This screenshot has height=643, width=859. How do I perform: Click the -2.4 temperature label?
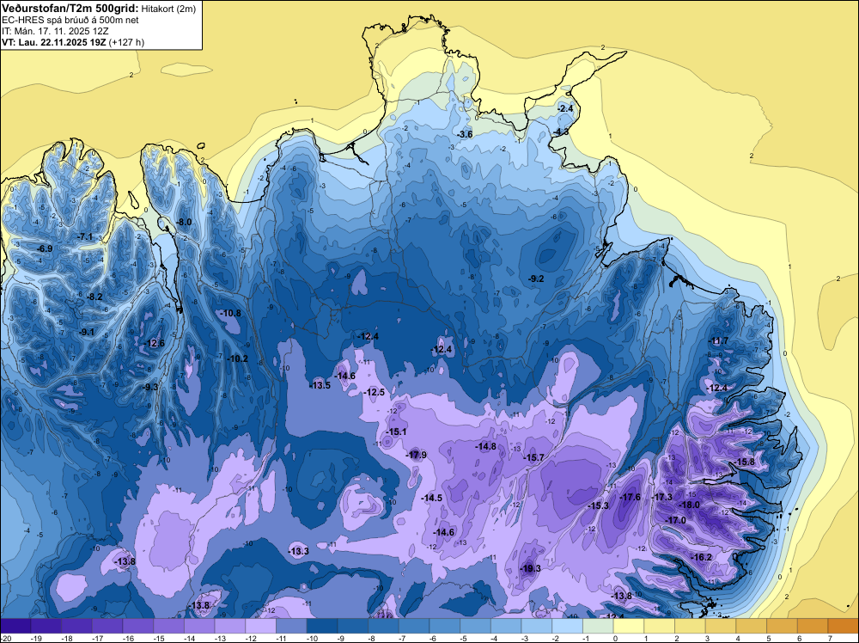click(x=565, y=109)
